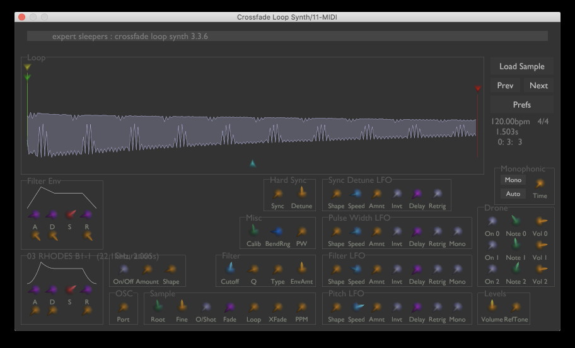The width and height of the screenshot is (575, 348).
Task: Click the Sync Detune LFO Delay knob
Action: click(417, 194)
